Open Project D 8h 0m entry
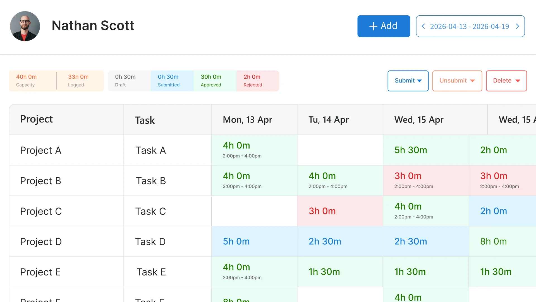536x302 pixels. click(x=502, y=241)
